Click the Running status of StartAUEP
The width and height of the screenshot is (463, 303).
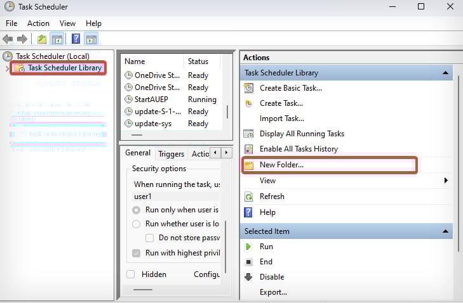tap(202, 100)
